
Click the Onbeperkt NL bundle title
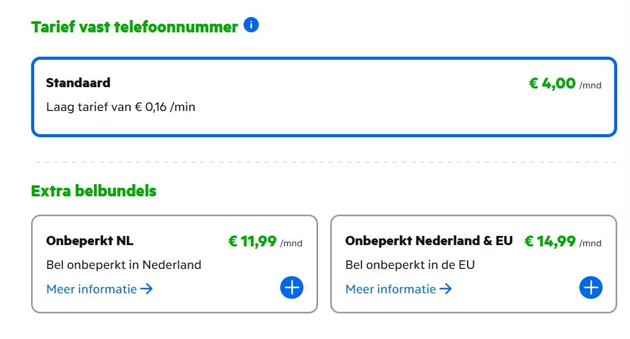click(90, 241)
